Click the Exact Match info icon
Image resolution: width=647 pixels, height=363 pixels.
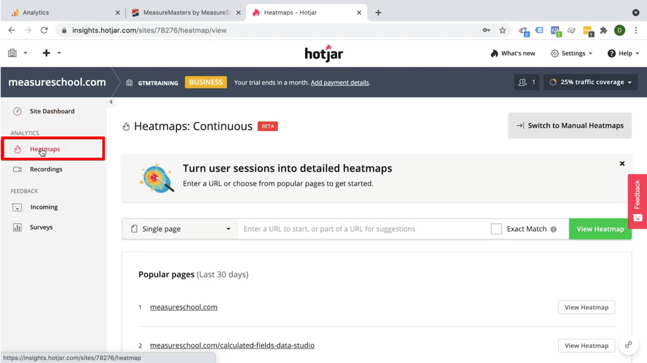tap(554, 229)
